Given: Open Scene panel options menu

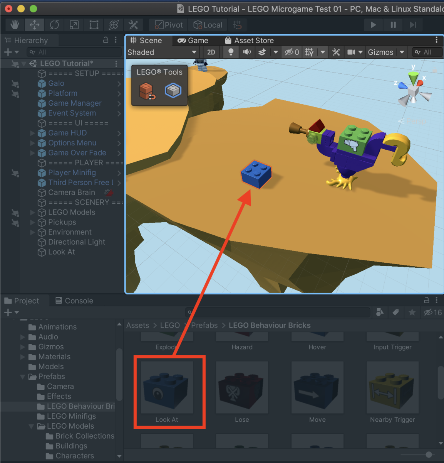Looking at the screenshot, I should (436, 40).
